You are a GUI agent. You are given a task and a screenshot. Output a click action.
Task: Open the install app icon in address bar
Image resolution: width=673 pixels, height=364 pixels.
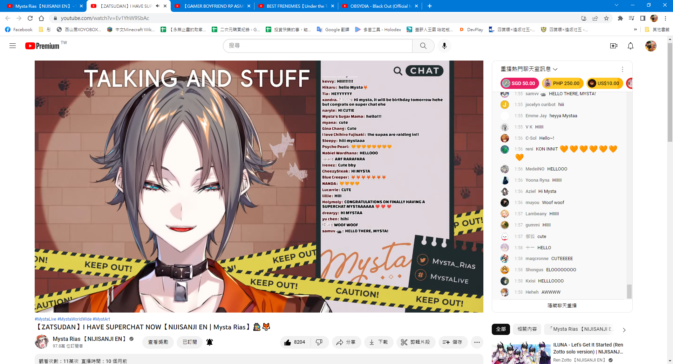[x=584, y=18]
